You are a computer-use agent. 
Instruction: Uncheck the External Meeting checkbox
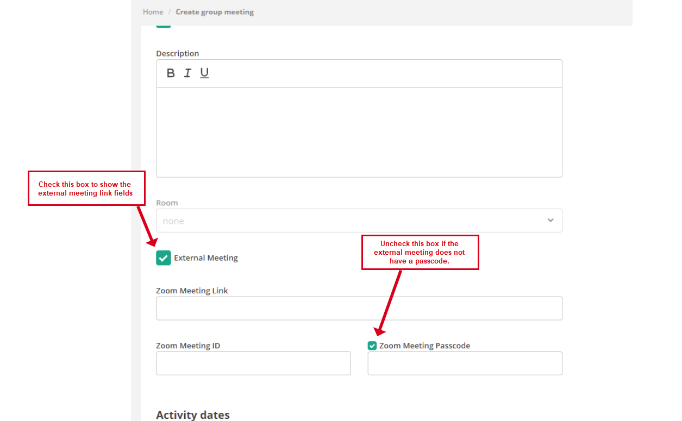click(x=164, y=258)
